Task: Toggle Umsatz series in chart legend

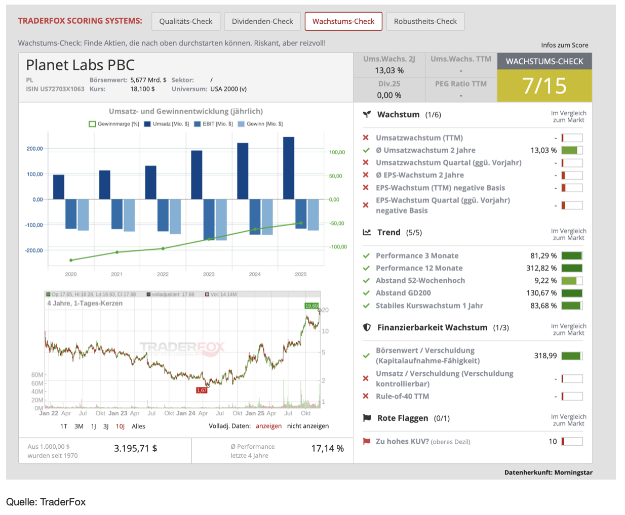Action: [167, 124]
